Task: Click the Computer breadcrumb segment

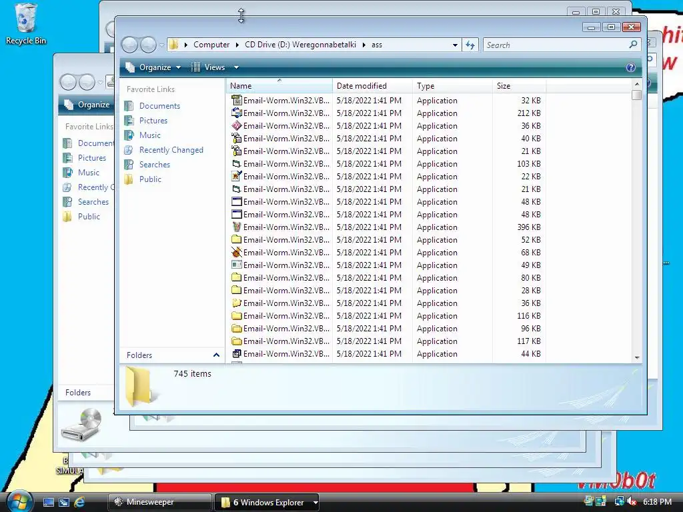Action: (x=211, y=45)
